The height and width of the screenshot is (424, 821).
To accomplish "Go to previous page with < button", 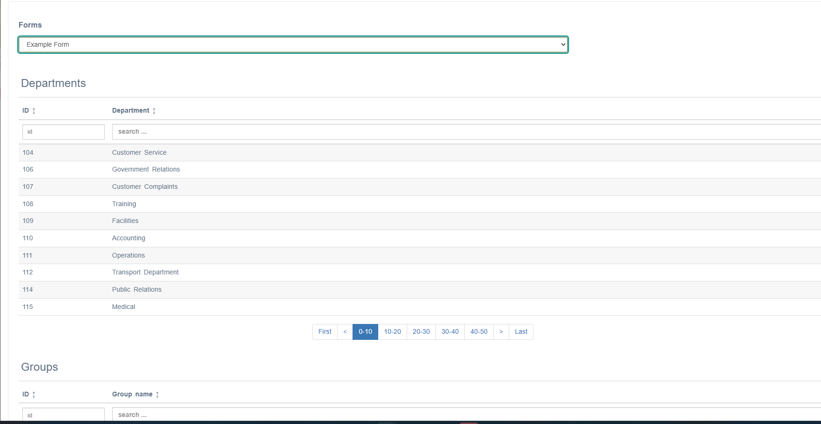I will click(345, 332).
